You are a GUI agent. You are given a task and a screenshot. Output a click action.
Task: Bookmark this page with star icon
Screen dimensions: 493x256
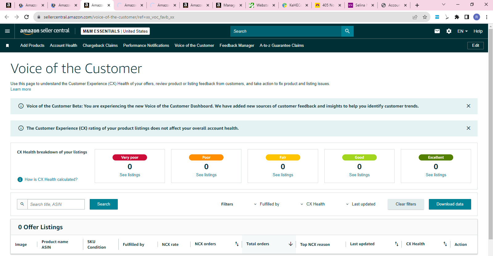pyautogui.click(x=425, y=17)
